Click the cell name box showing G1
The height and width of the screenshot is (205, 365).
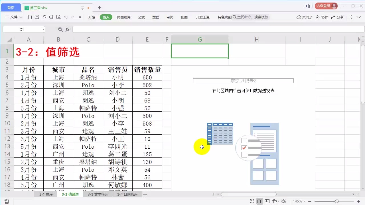(x=23, y=29)
